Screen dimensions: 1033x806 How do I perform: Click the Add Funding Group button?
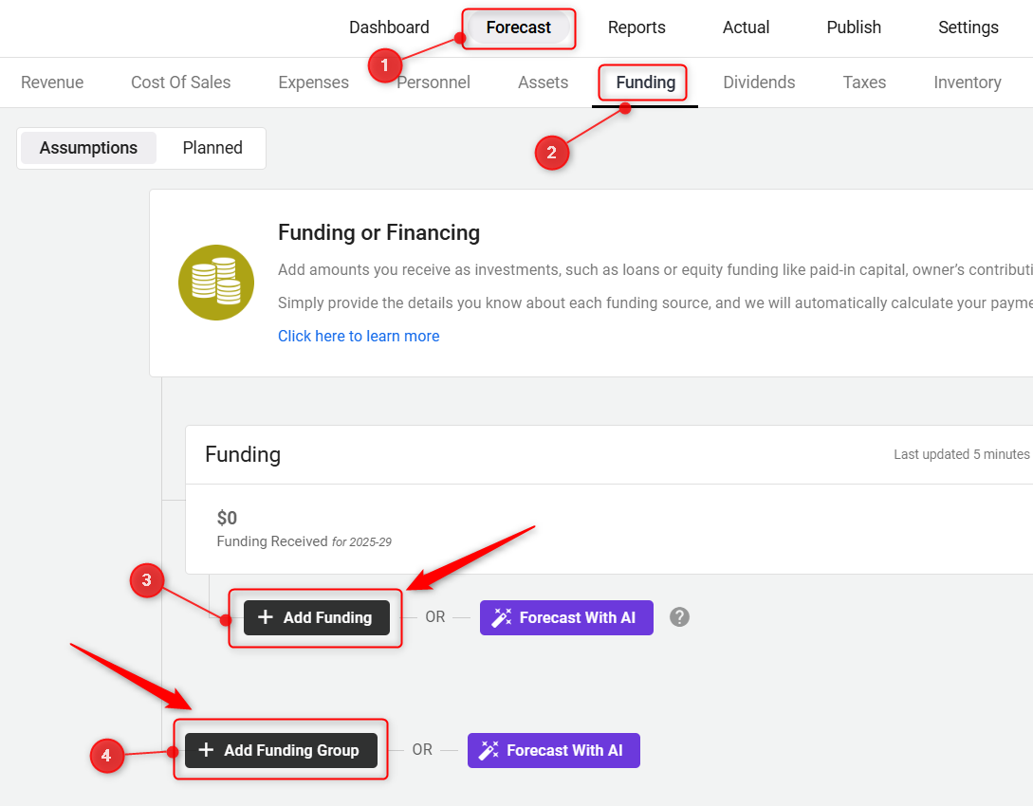pos(281,750)
